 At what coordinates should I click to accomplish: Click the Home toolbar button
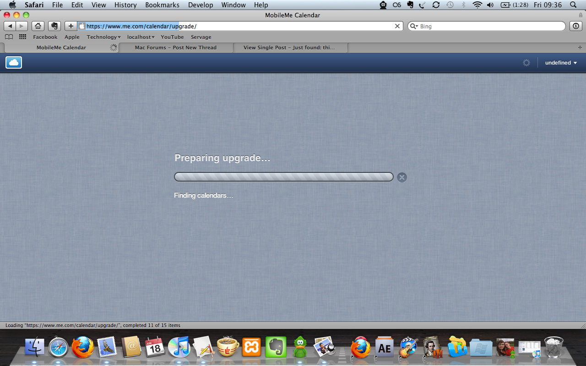click(38, 26)
